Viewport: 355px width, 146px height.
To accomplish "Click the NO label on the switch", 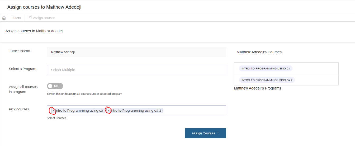I will 56,86.
